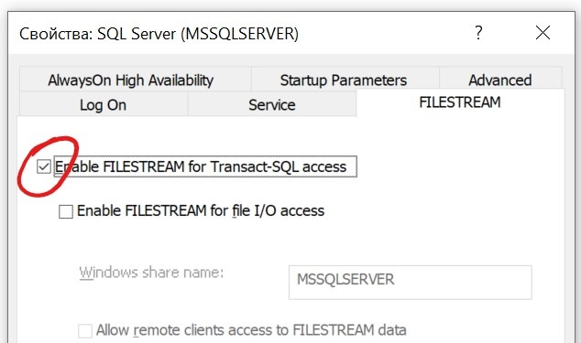Uncheck Enable FILESTREAM for Transact-SQL access
Screen dimensions: 581x343
44,166
